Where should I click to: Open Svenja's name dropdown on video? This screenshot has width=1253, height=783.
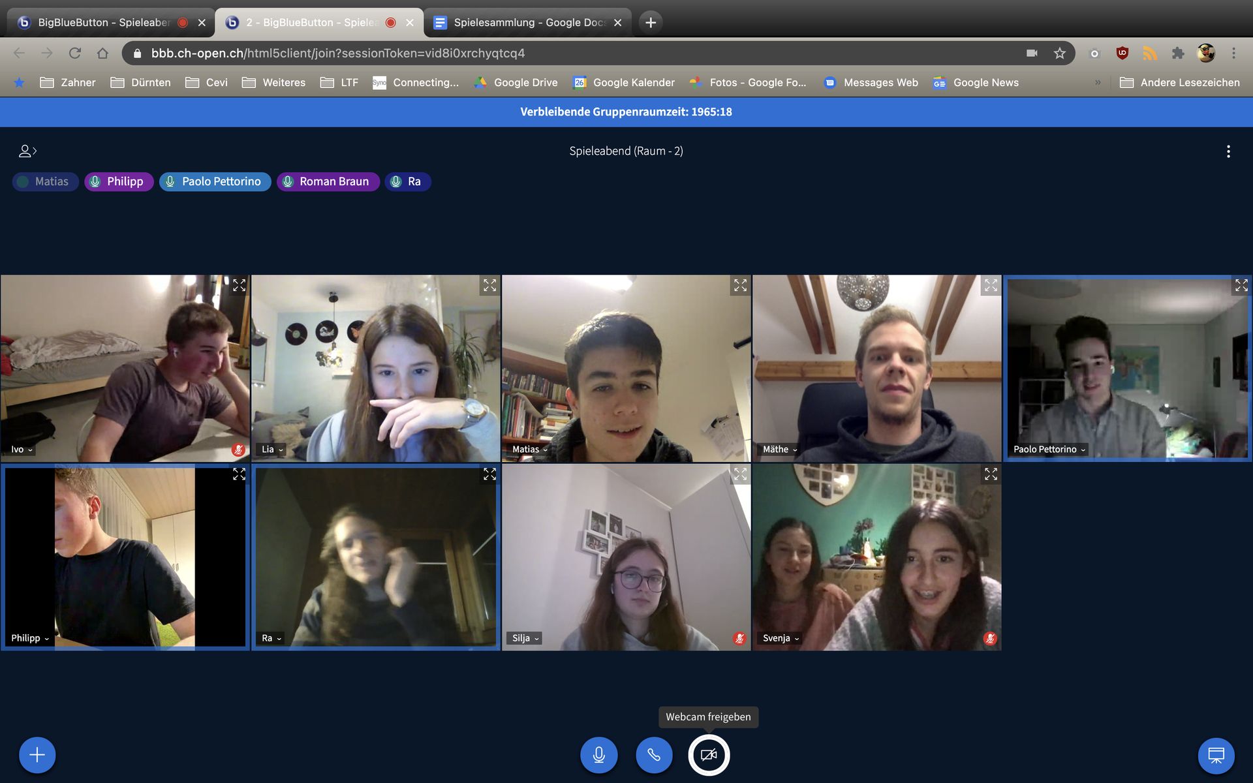click(781, 638)
